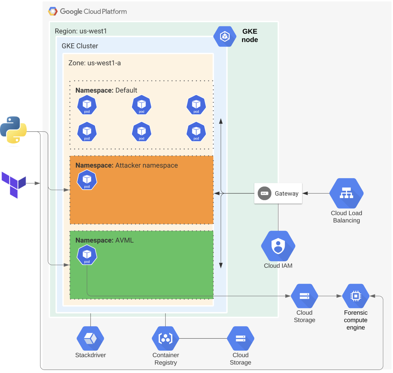393x373 pixels.
Task: Click the Python logo on the left
Action: coord(14,129)
